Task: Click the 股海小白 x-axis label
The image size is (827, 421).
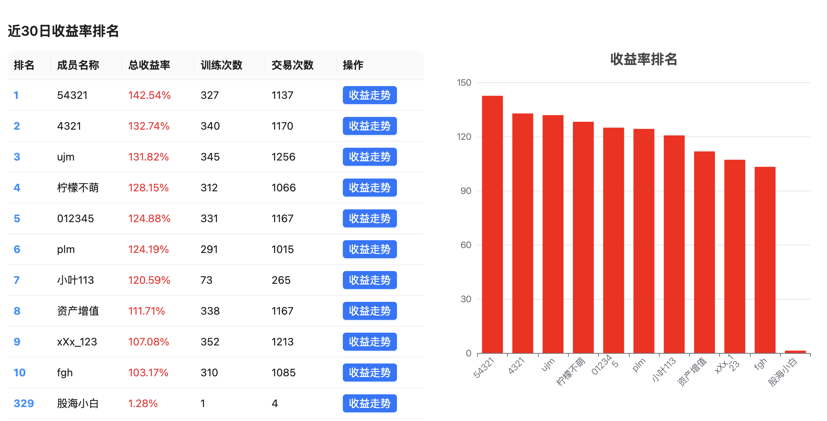Action: (x=783, y=372)
